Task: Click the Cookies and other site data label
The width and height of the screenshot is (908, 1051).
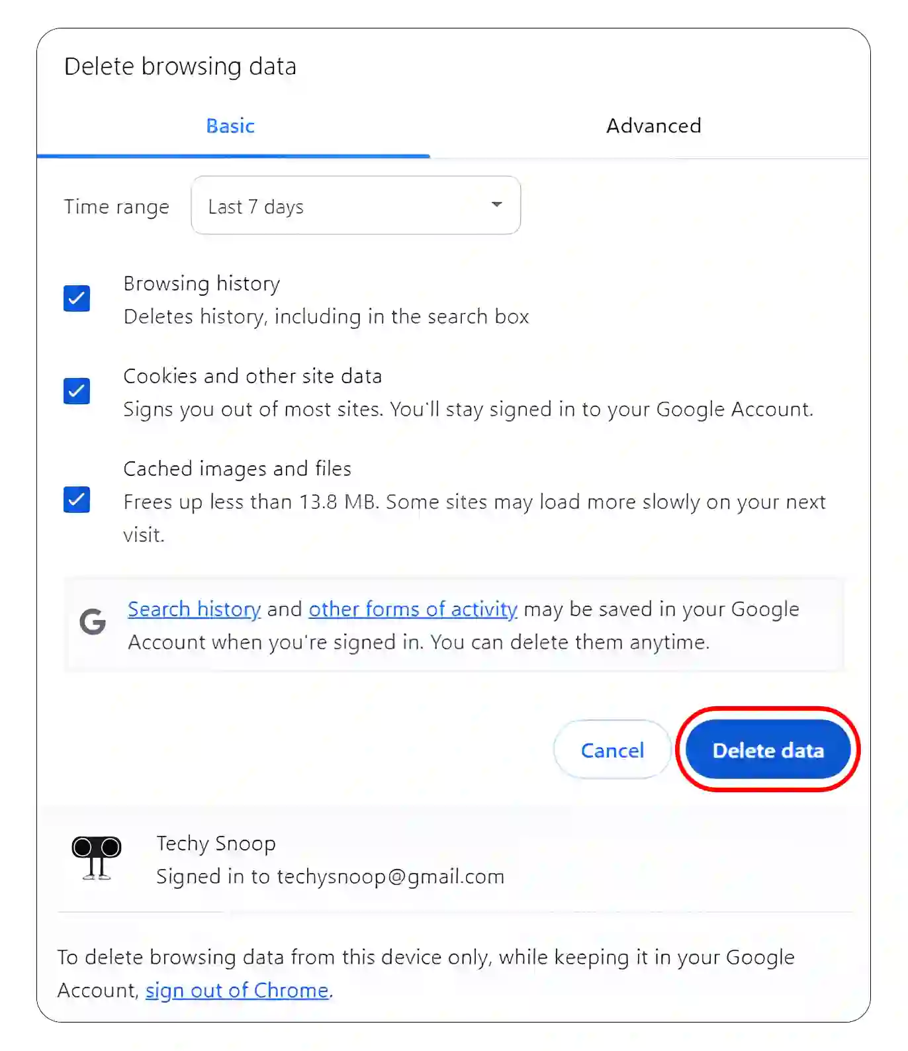Action: tap(253, 376)
